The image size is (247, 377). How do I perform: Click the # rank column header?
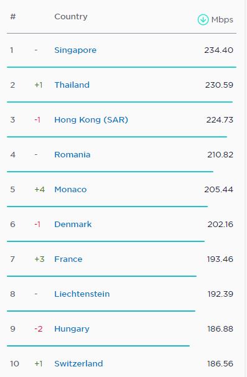13,17
